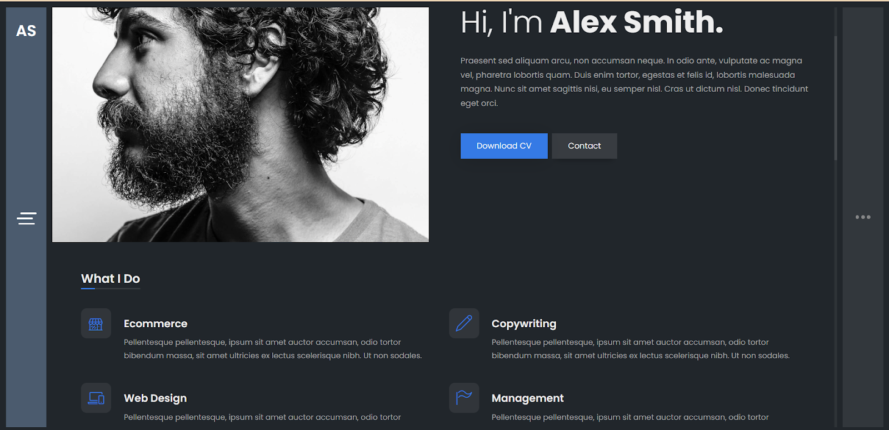
Task: Click the AS logo in the sidebar
Action: click(26, 31)
